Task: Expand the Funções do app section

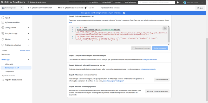Action: tap(28, 33)
